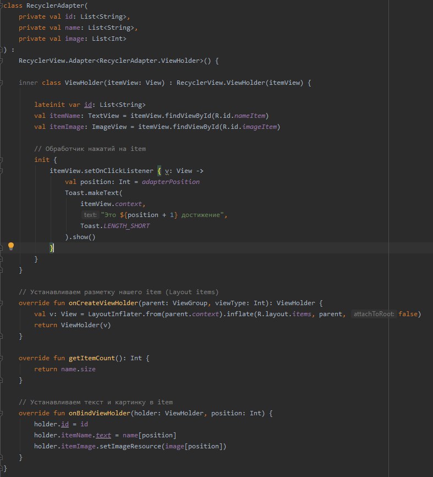Click the 'init' keyword
This screenshot has height=477, width=433.
click(42, 160)
